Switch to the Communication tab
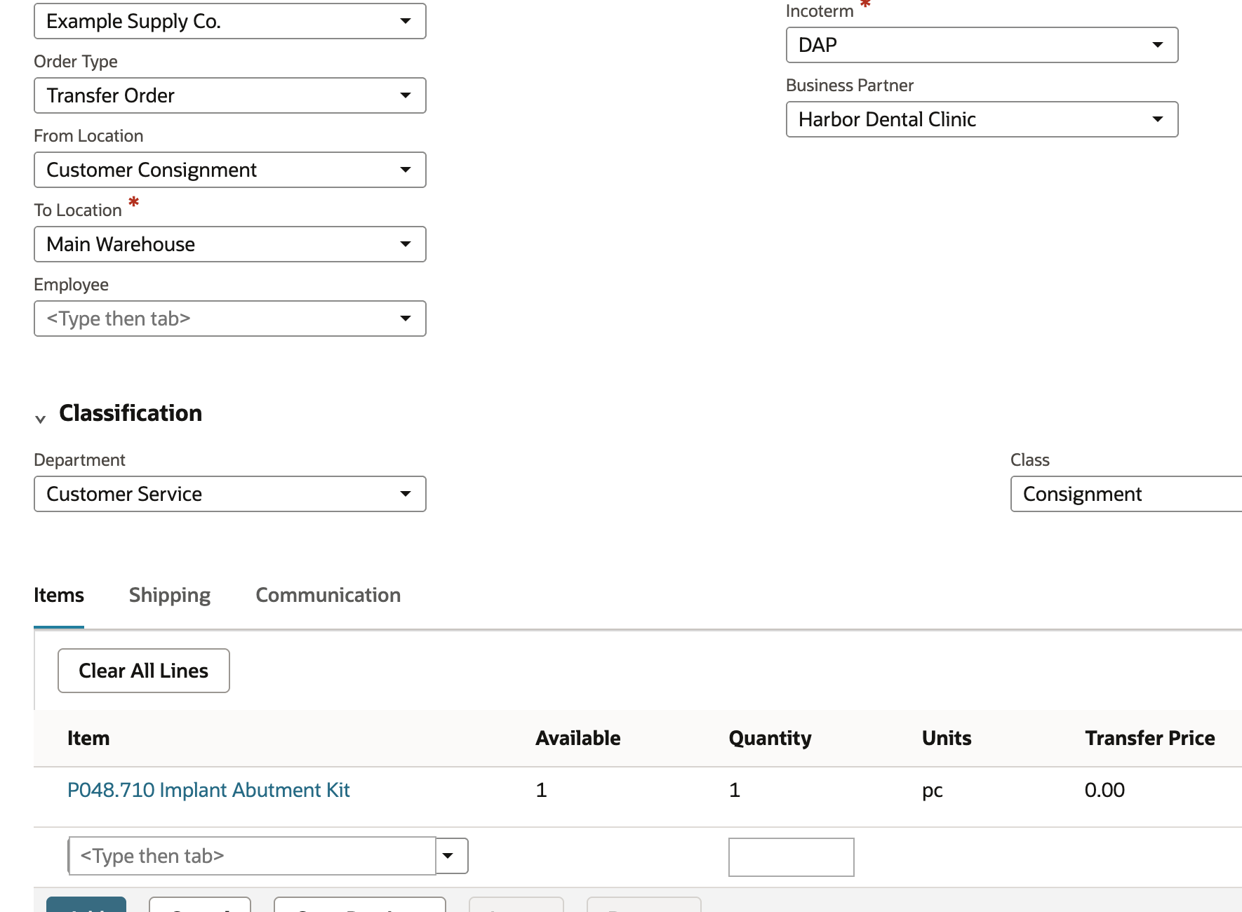 click(x=328, y=595)
